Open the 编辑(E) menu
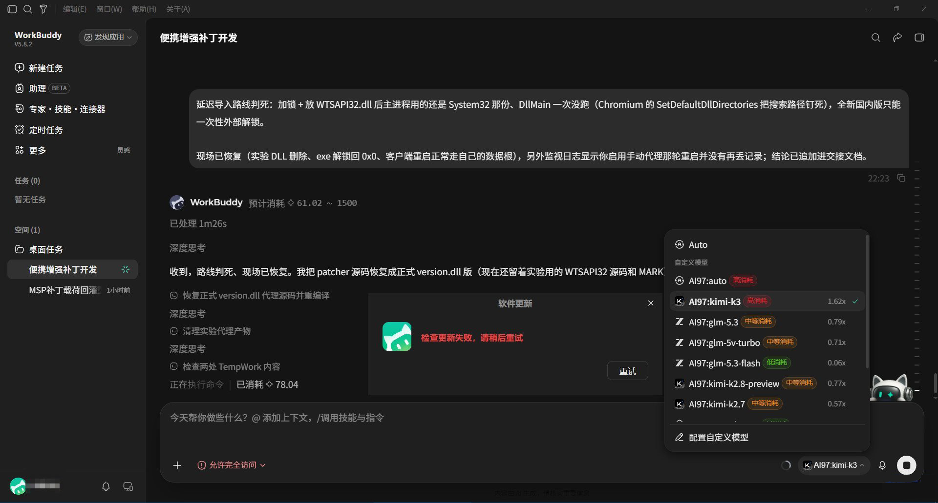This screenshot has height=503, width=938. click(75, 9)
